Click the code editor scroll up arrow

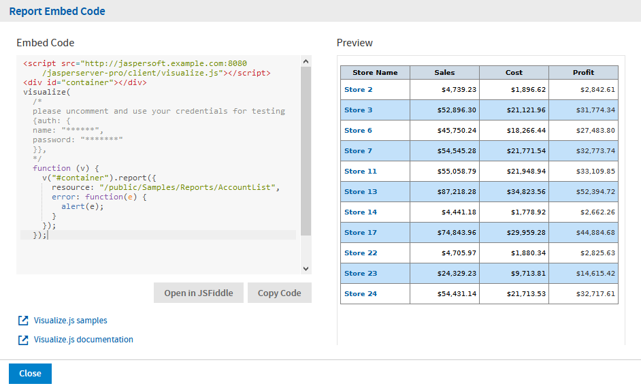pos(306,61)
